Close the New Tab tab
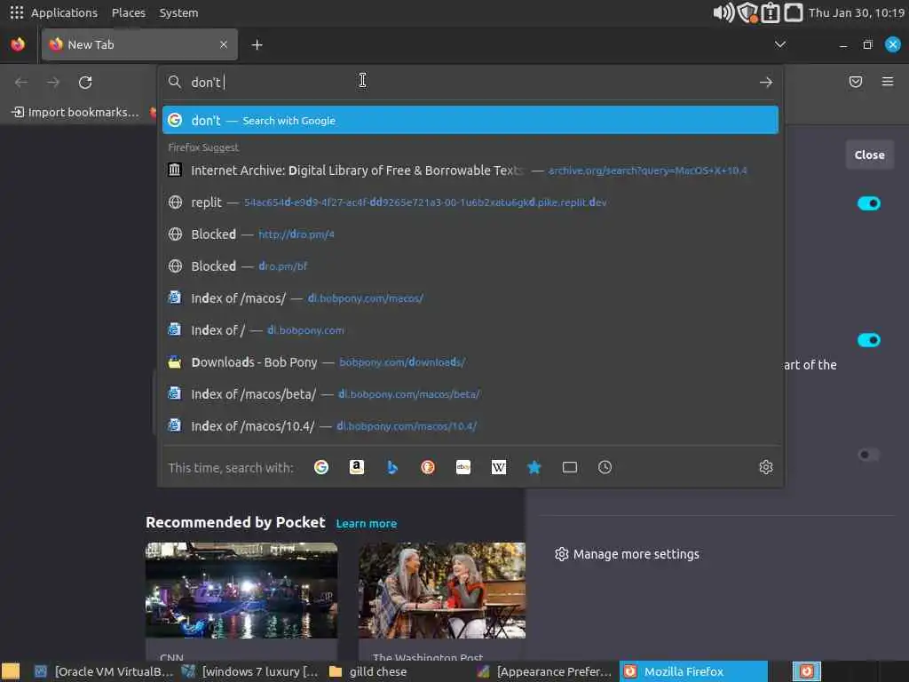The height and width of the screenshot is (682, 909). coord(223,44)
